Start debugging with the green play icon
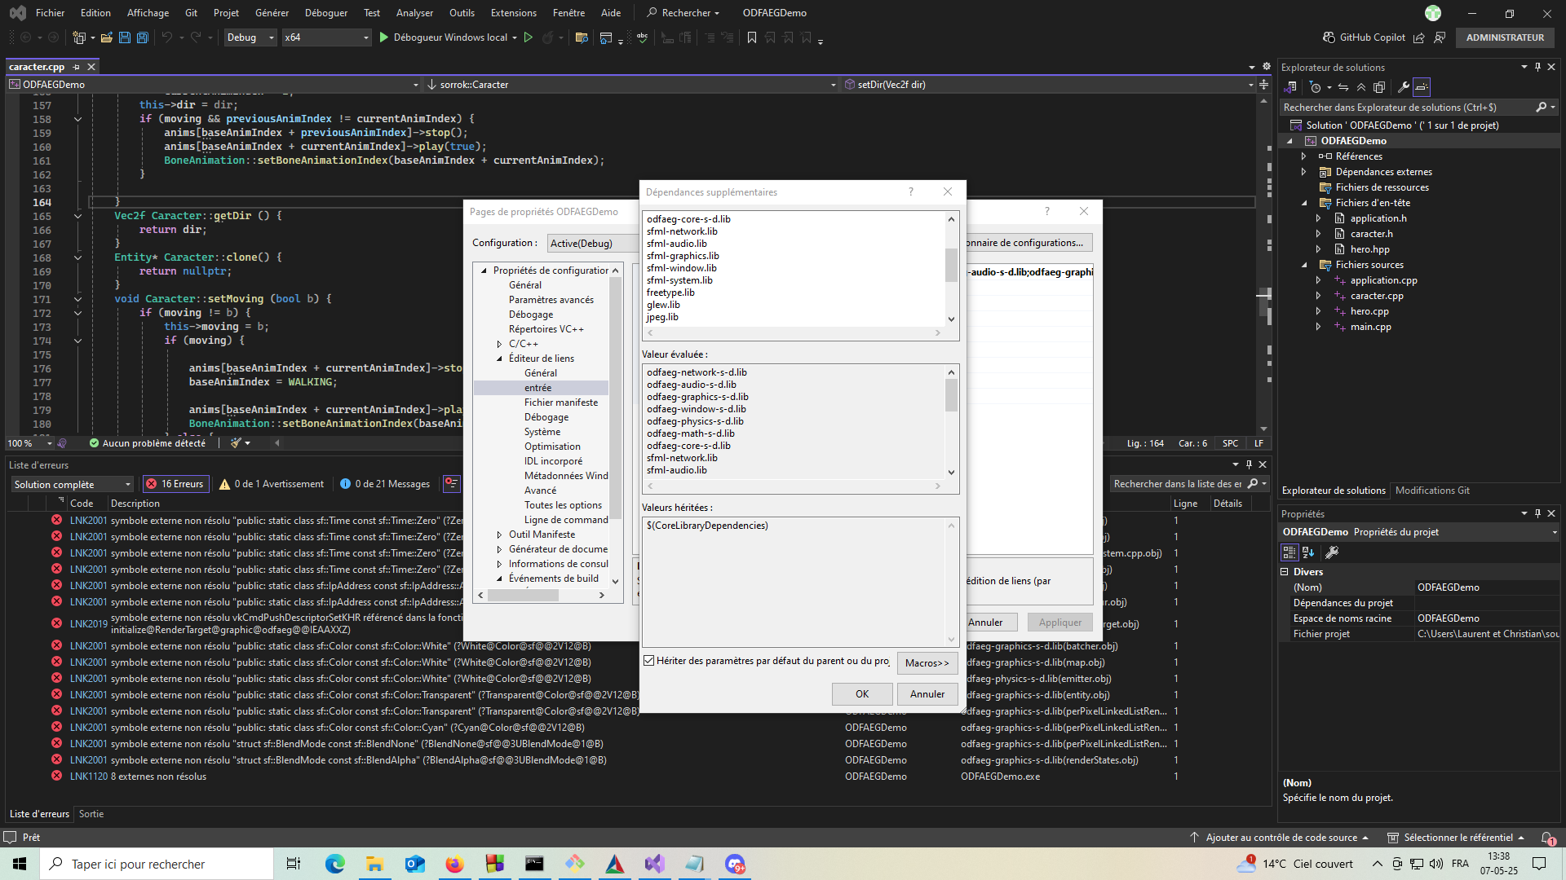1566x880 pixels. (x=383, y=37)
